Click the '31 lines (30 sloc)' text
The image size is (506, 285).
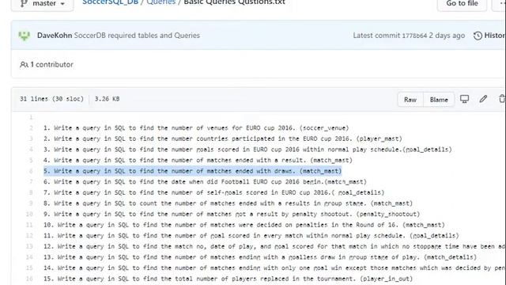[x=51, y=99]
